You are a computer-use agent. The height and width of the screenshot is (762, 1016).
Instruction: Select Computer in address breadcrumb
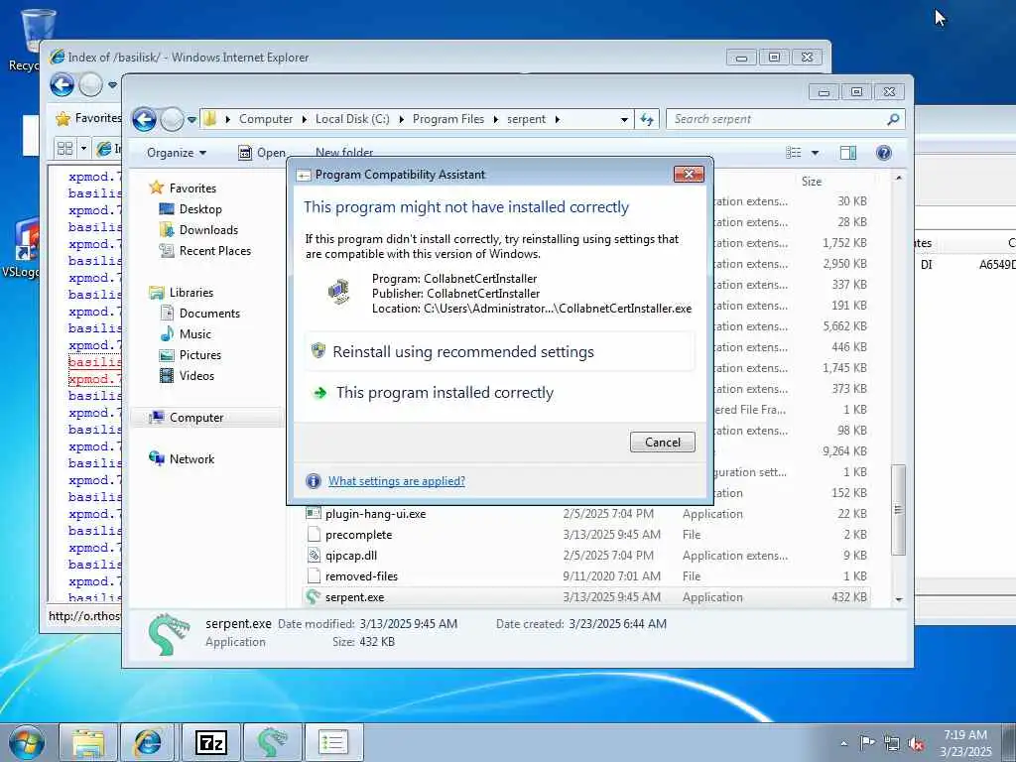pos(266,119)
